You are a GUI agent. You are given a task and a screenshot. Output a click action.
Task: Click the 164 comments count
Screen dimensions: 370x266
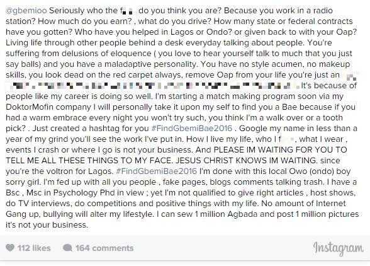pyautogui.click(x=104, y=248)
